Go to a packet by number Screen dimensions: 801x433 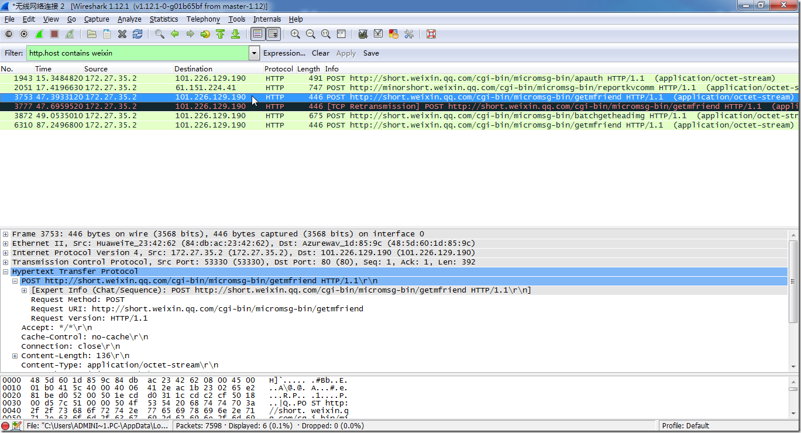pos(205,34)
